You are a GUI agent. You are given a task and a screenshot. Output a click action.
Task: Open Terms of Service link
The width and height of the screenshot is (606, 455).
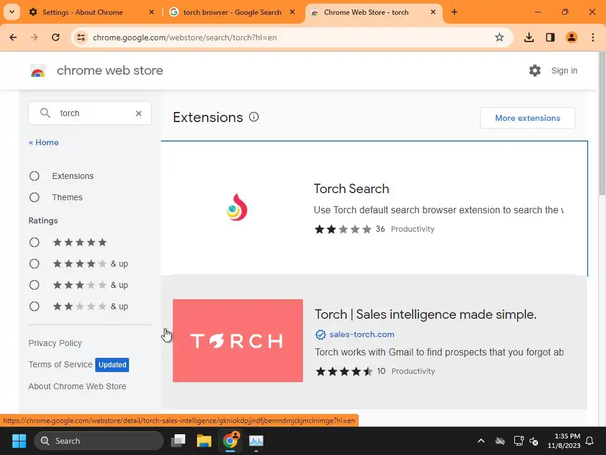[60, 364]
